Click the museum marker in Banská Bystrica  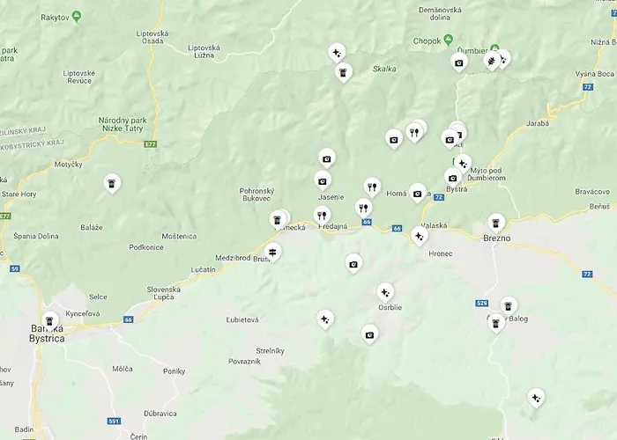pos(49,321)
